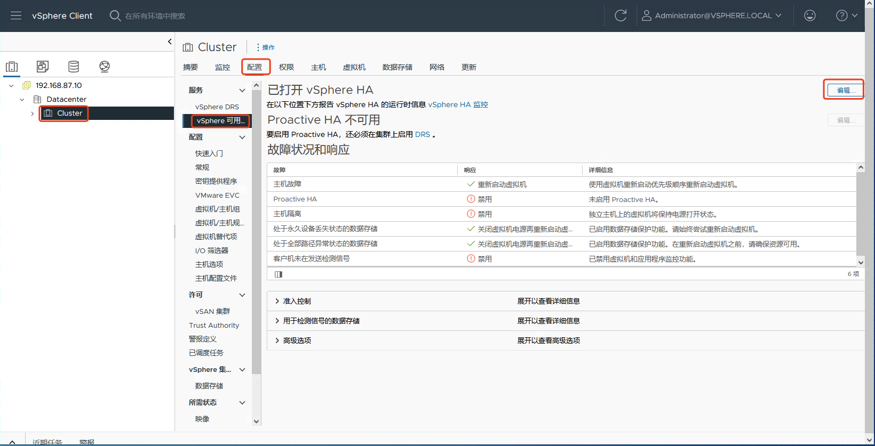
Task: Switch to Hosts and Clusters inventory view
Action: click(12, 67)
